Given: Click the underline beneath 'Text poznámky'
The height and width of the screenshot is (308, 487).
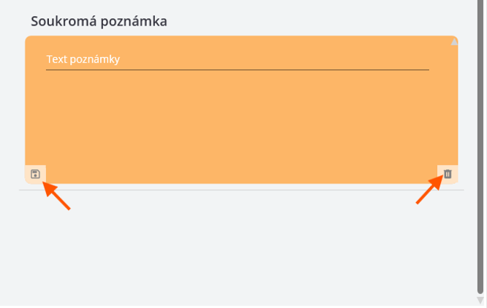Looking at the screenshot, I should 237,70.
